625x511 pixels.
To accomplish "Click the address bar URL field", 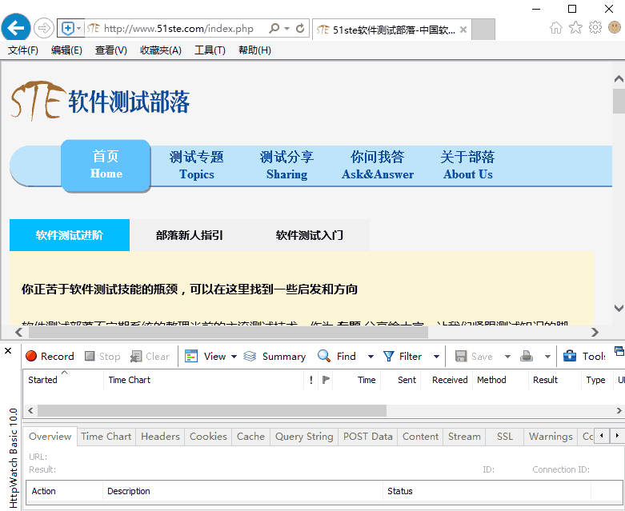I will [178, 28].
